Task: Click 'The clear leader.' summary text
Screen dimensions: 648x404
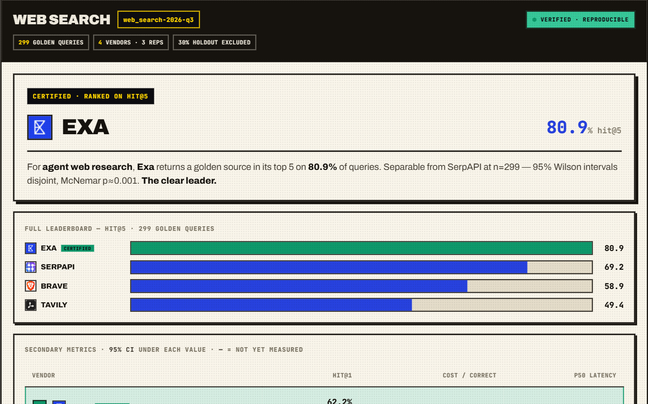Action: (179, 180)
